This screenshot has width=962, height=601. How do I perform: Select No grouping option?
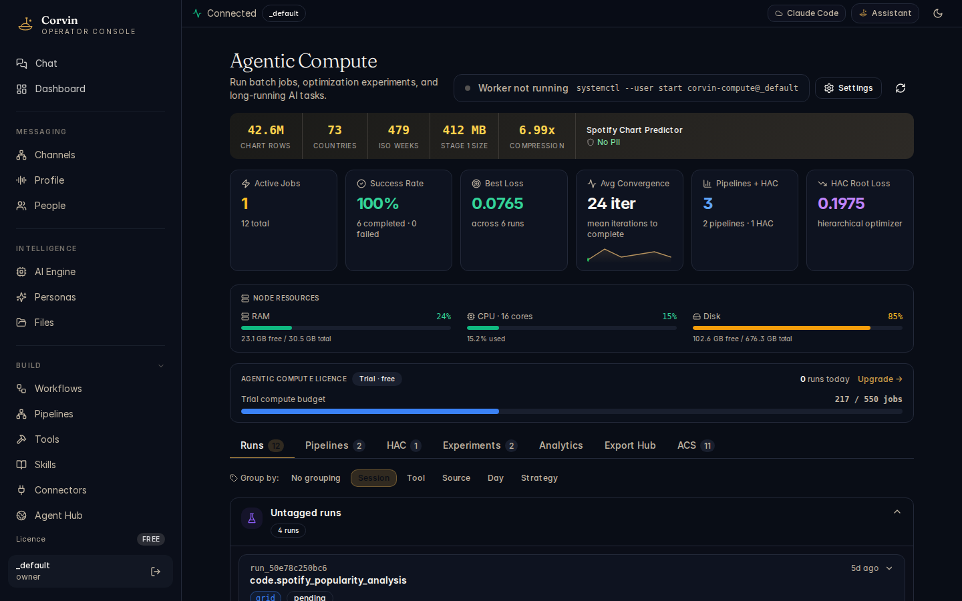point(316,478)
